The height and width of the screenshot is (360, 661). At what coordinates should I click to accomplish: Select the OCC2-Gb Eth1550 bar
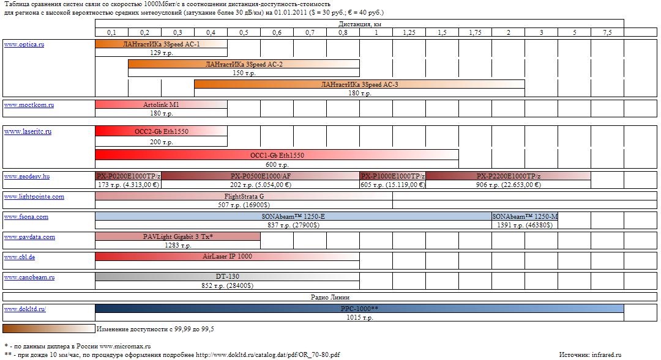pyautogui.click(x=161, y=131)
